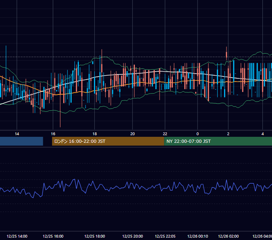The image size is (272, 240).
Task: Click the 12/25 18:00 date label
Action: [x=94, y=236]
